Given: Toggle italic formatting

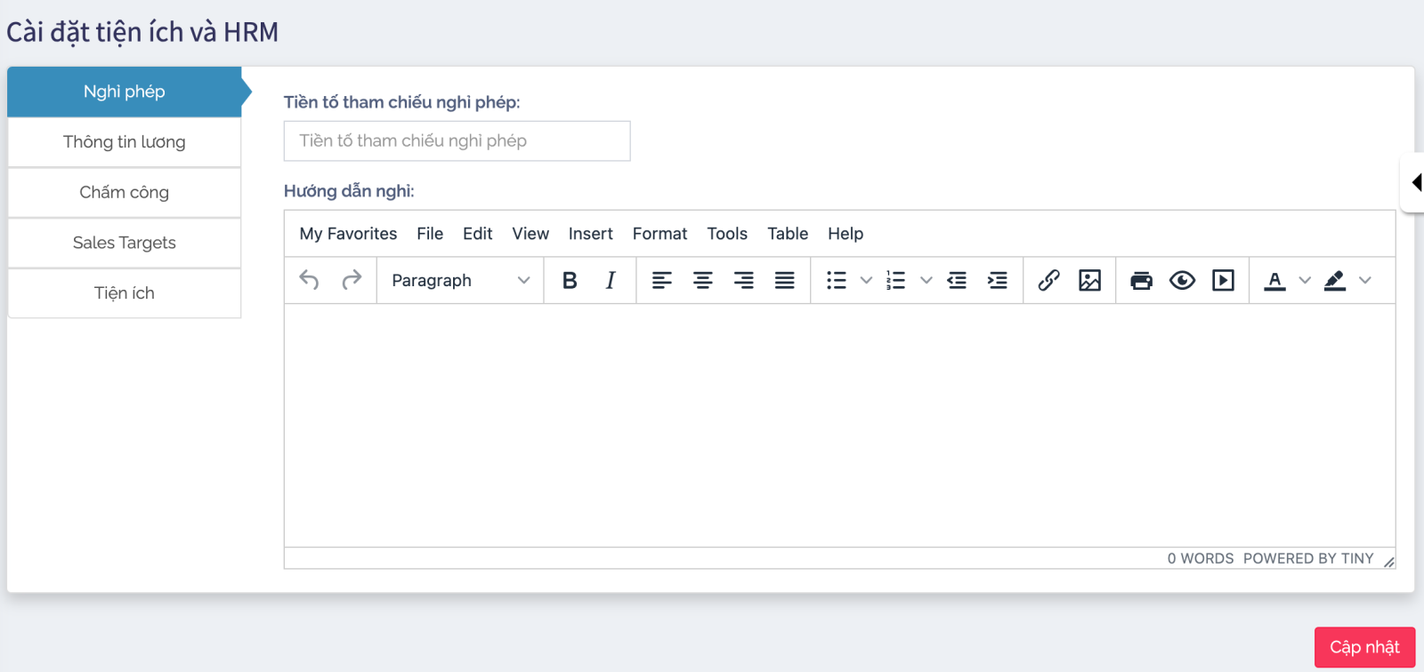Looking at the screenshot, I should (611, 280).
